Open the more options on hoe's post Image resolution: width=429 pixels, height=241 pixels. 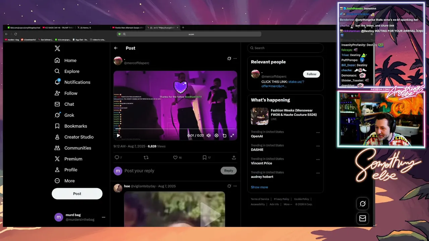tap(235, 186)
